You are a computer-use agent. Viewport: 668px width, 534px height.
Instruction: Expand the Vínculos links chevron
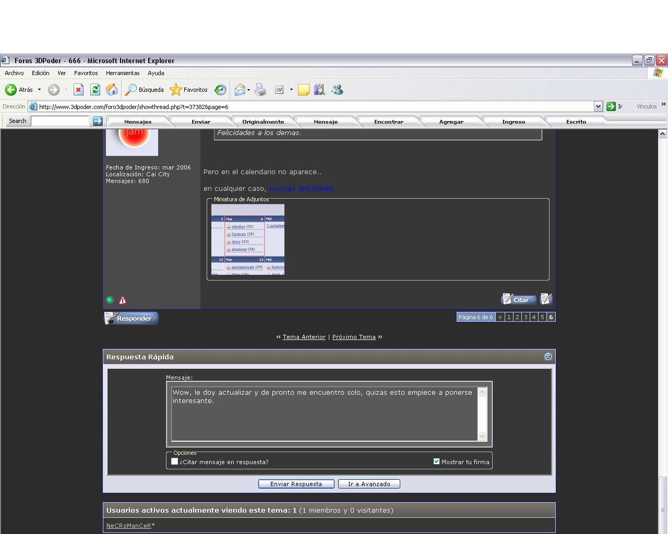coord(664,105)
